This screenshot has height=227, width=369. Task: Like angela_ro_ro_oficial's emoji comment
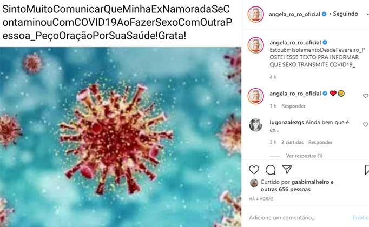click(x=365, y=96)
